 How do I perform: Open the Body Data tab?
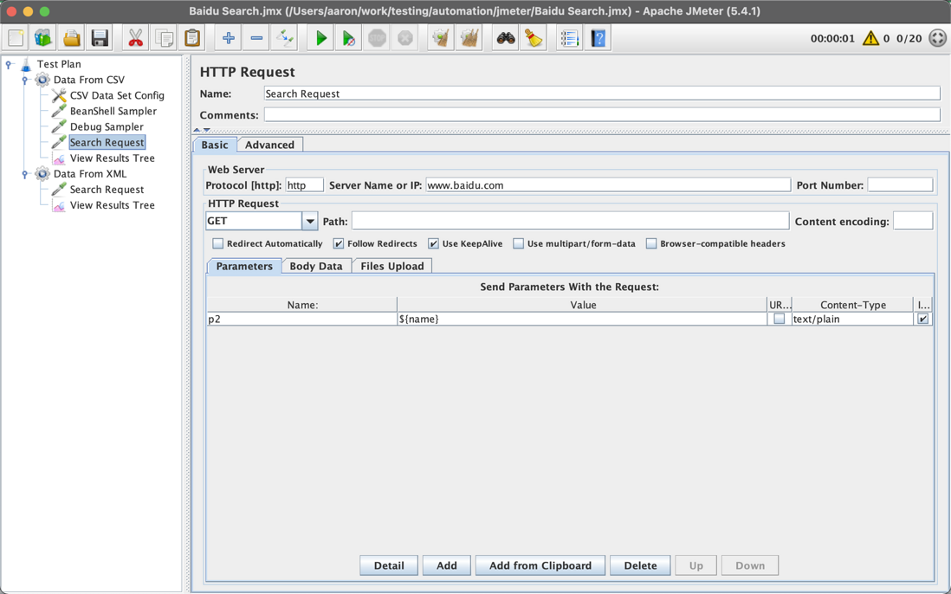click(x=316, y=266)
